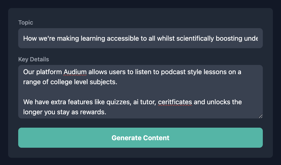Click the misspelled word ceritficates
The width and height of the screenshot is (281, 165).
point(175,102)
